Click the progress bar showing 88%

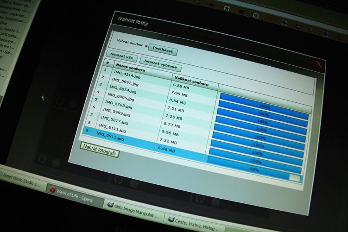point(253,169)
